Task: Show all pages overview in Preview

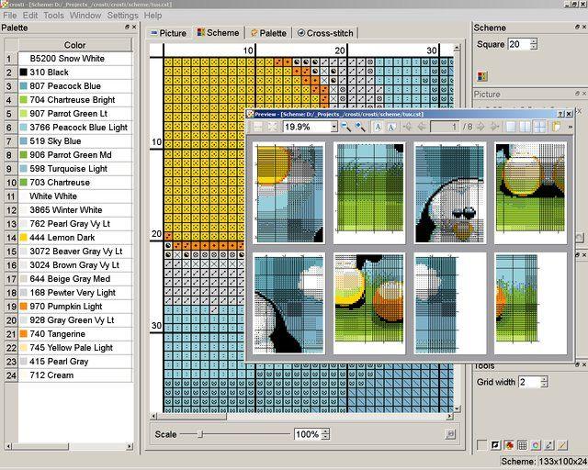Action: (x=539, y=127)
